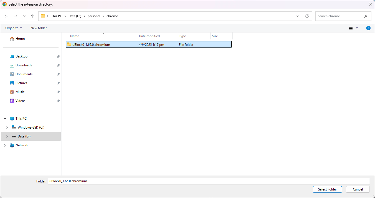The image size is (375, 198).
Task: Click the Chrome icon in title bar
Action: click(4, 4)
